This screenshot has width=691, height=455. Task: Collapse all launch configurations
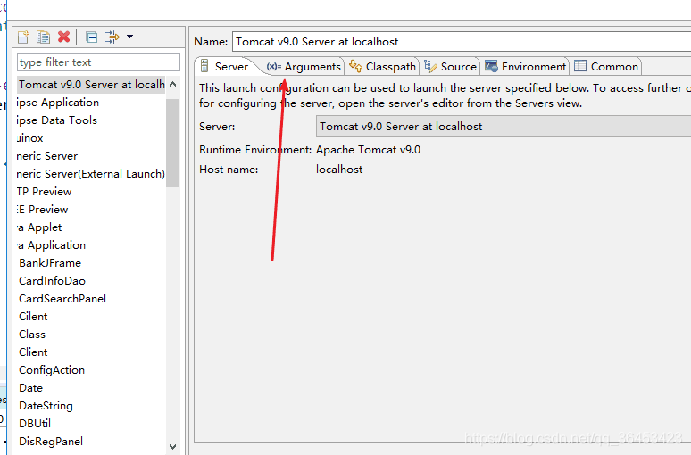pos(91,37)
